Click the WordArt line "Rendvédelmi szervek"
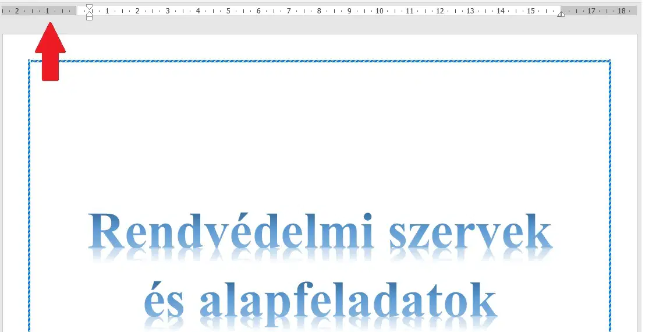This screenshot has height=332, width=670. 321,231
